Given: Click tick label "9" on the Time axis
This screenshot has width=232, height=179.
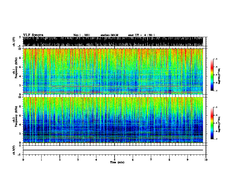Looking at the screenshot, I should point(187,160).
